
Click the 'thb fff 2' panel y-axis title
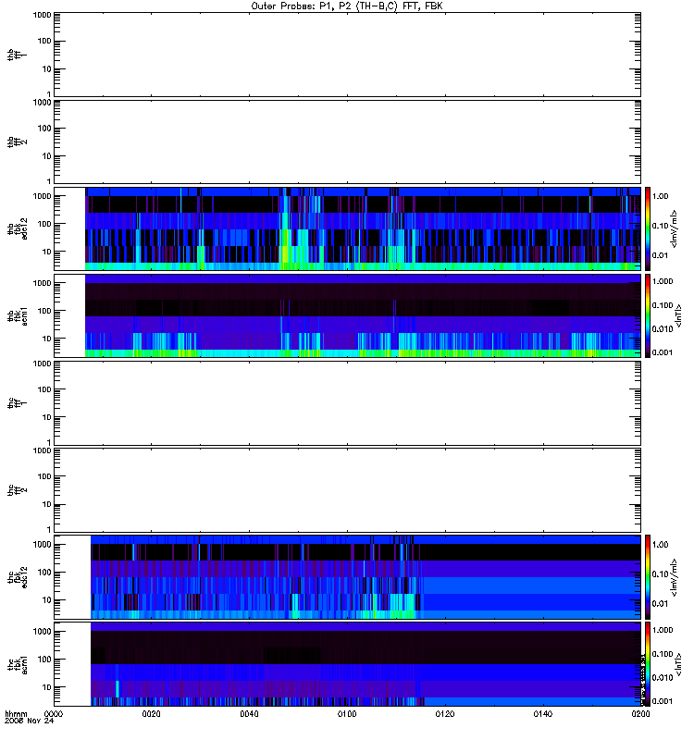click(x=17, y=142)
